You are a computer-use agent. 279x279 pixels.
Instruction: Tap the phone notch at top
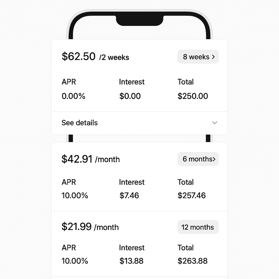point(139,20)
